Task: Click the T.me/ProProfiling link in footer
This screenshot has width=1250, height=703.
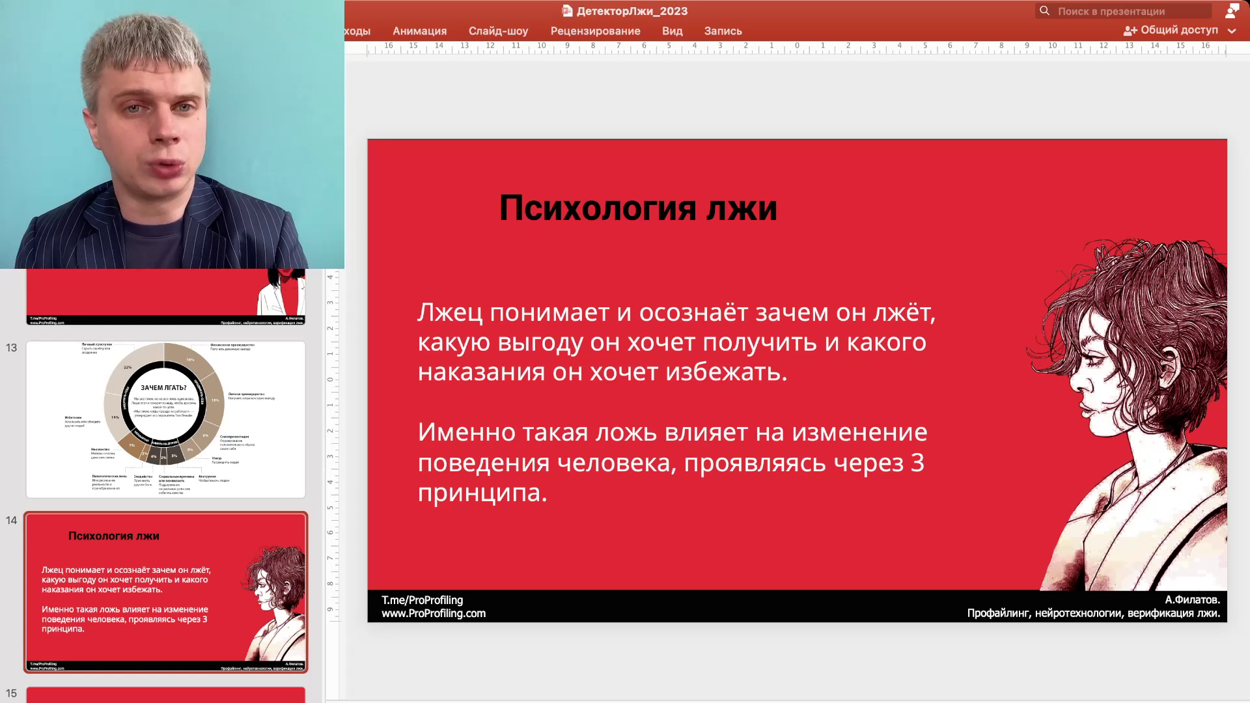Action: click(x=422, y=600)
